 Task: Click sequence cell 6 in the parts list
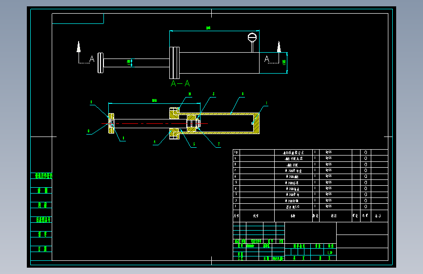[236, 176]
